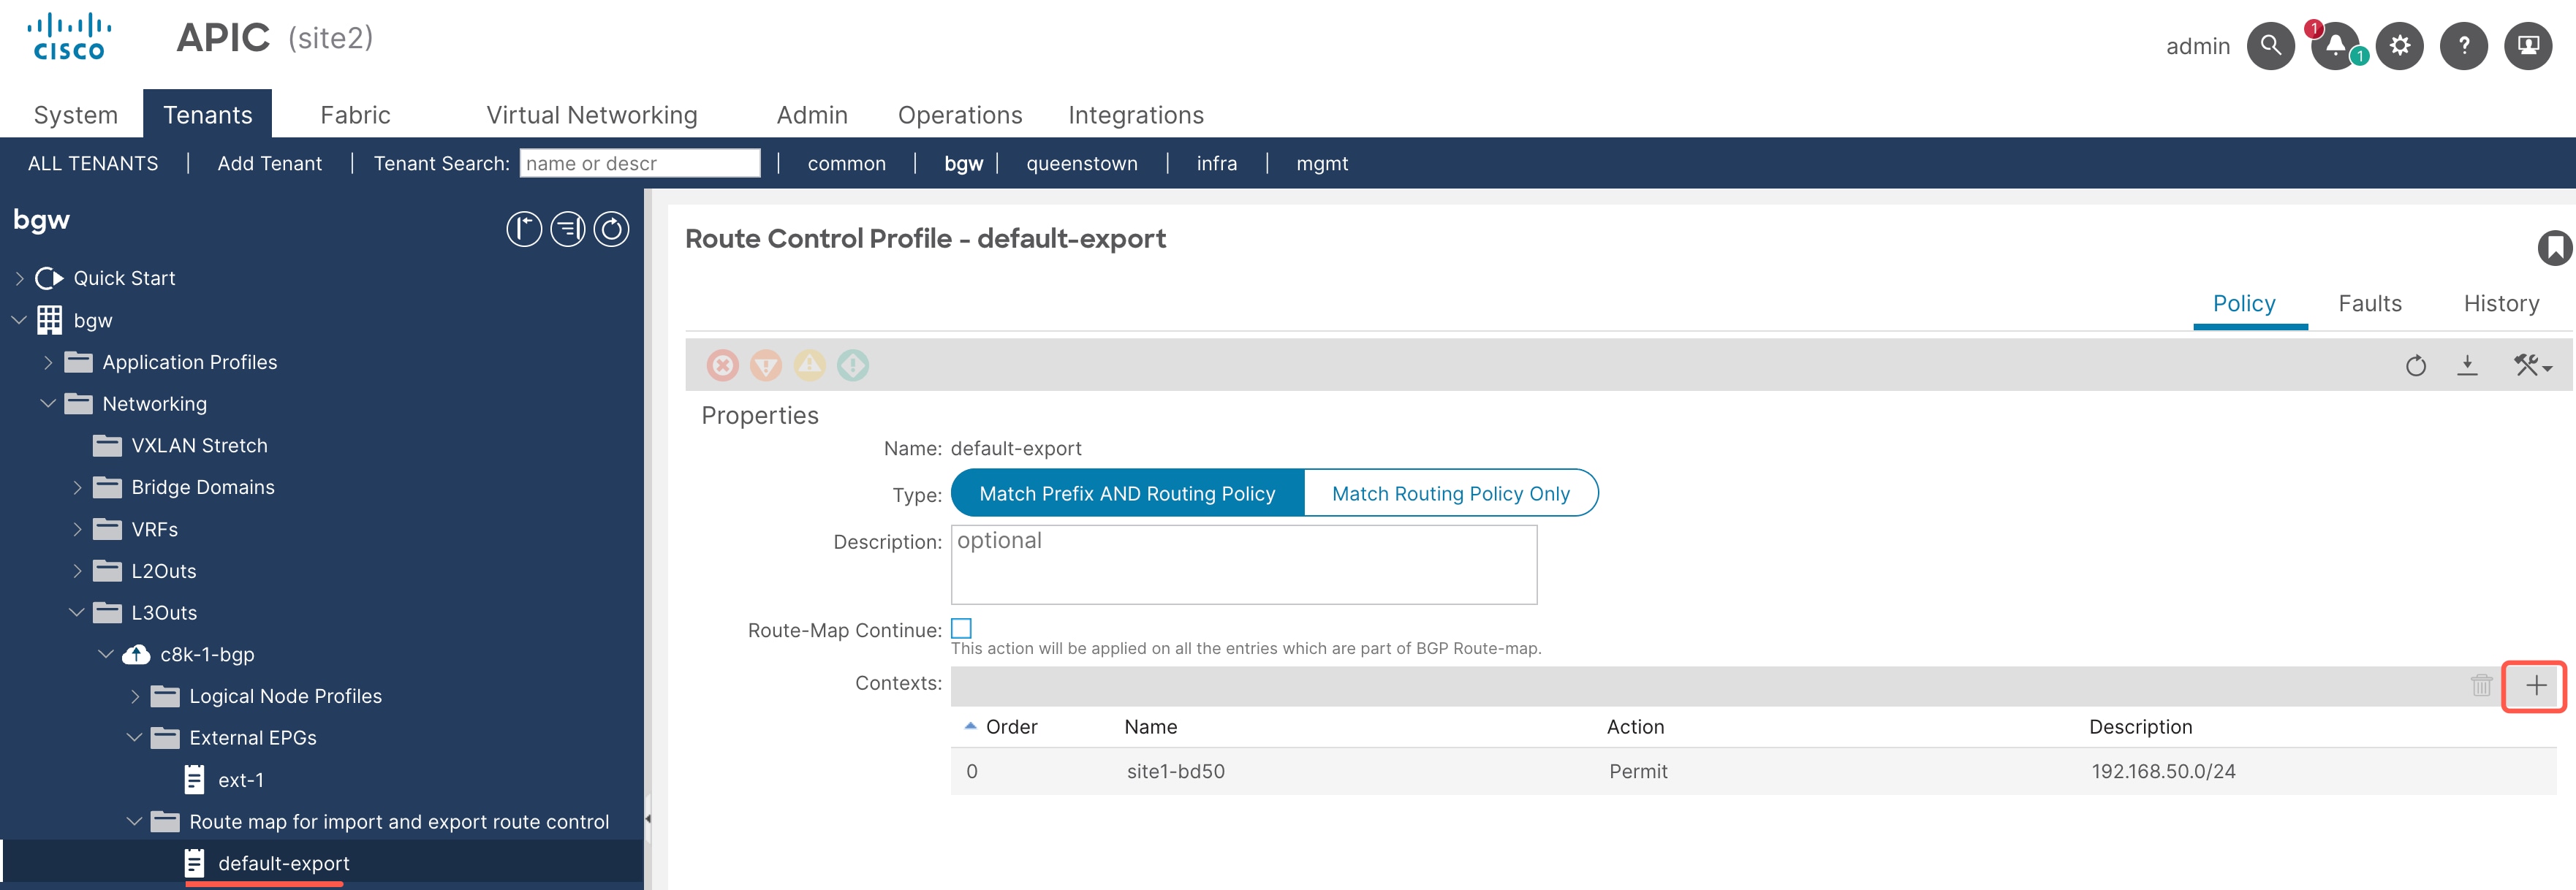
Task: Click the Description text area
Action: [x=1244, y=564]
